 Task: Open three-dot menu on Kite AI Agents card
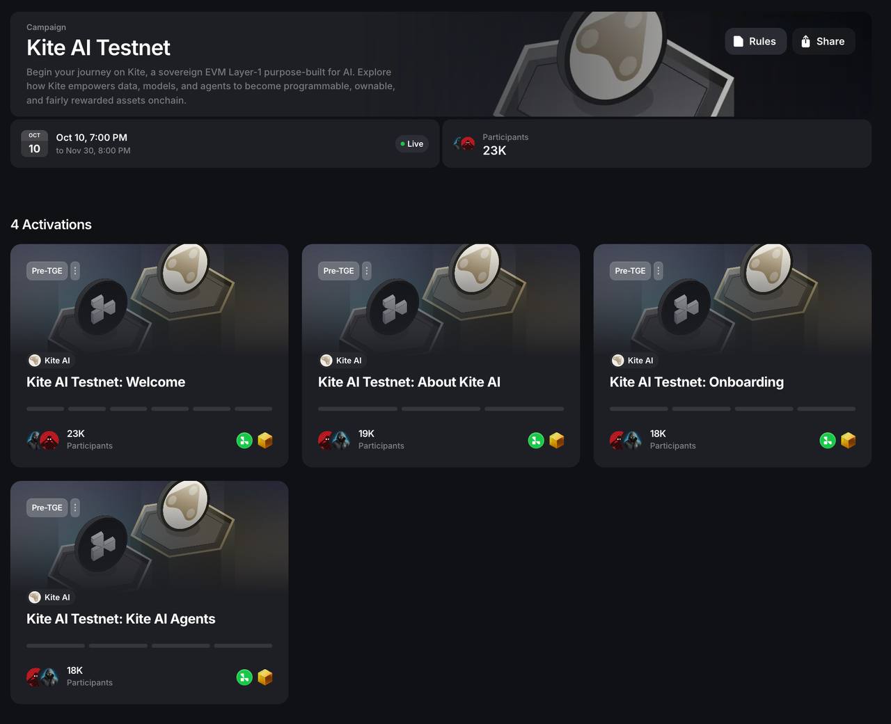tap(75, 507)
